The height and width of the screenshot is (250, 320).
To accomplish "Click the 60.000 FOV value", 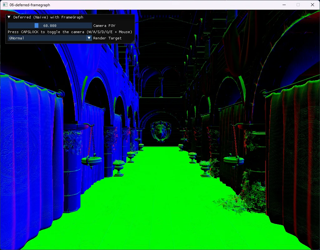I will pos(50,26).
